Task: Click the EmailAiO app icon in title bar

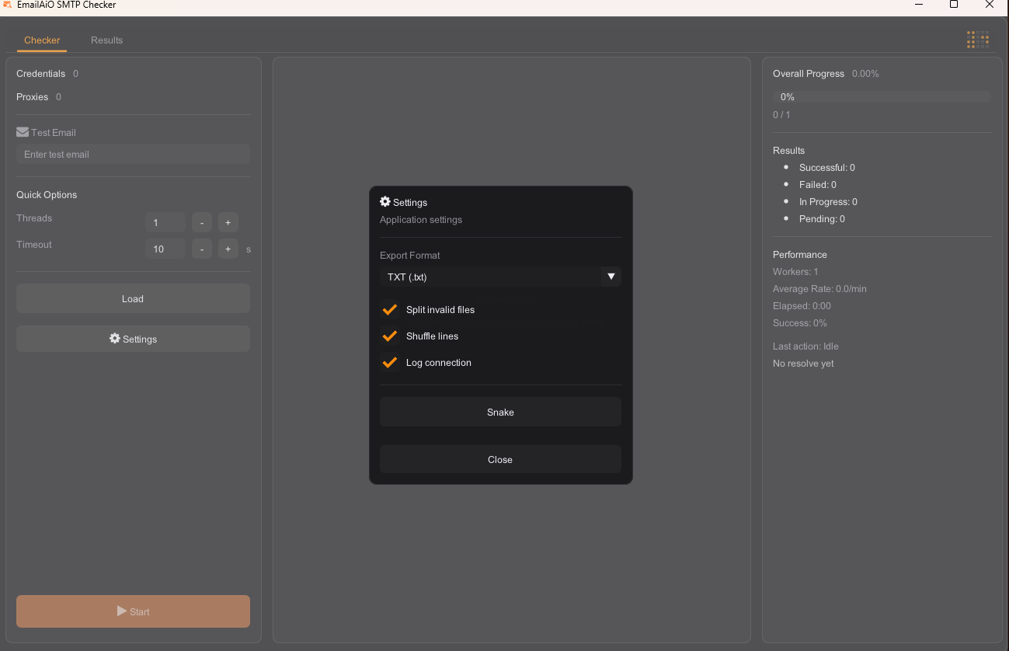Action: tap(9, 5)
